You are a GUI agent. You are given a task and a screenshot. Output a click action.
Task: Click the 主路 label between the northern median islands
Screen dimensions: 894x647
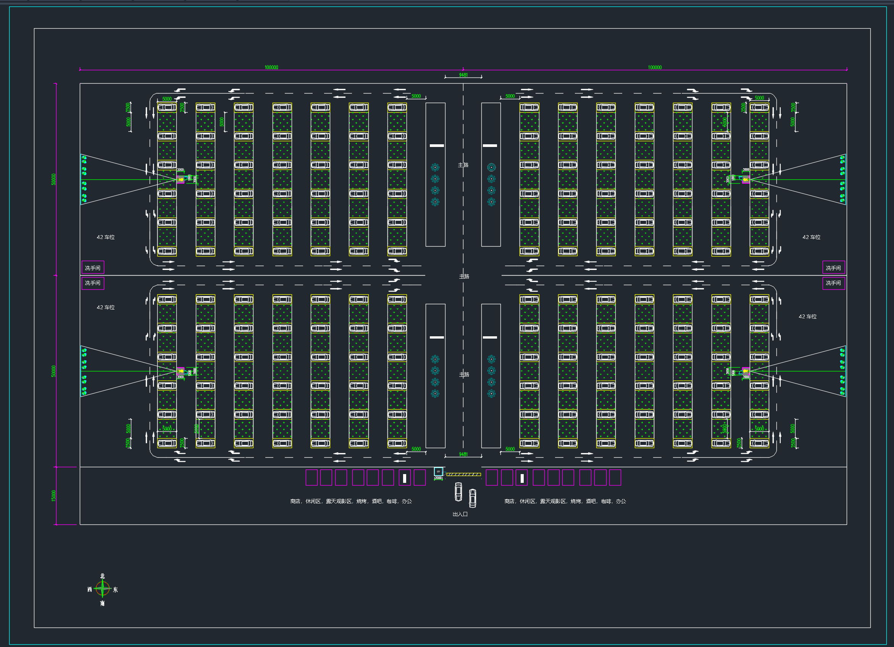coord(463,165)
